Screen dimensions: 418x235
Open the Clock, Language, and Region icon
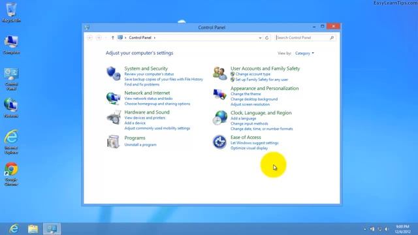pos(220,117)
